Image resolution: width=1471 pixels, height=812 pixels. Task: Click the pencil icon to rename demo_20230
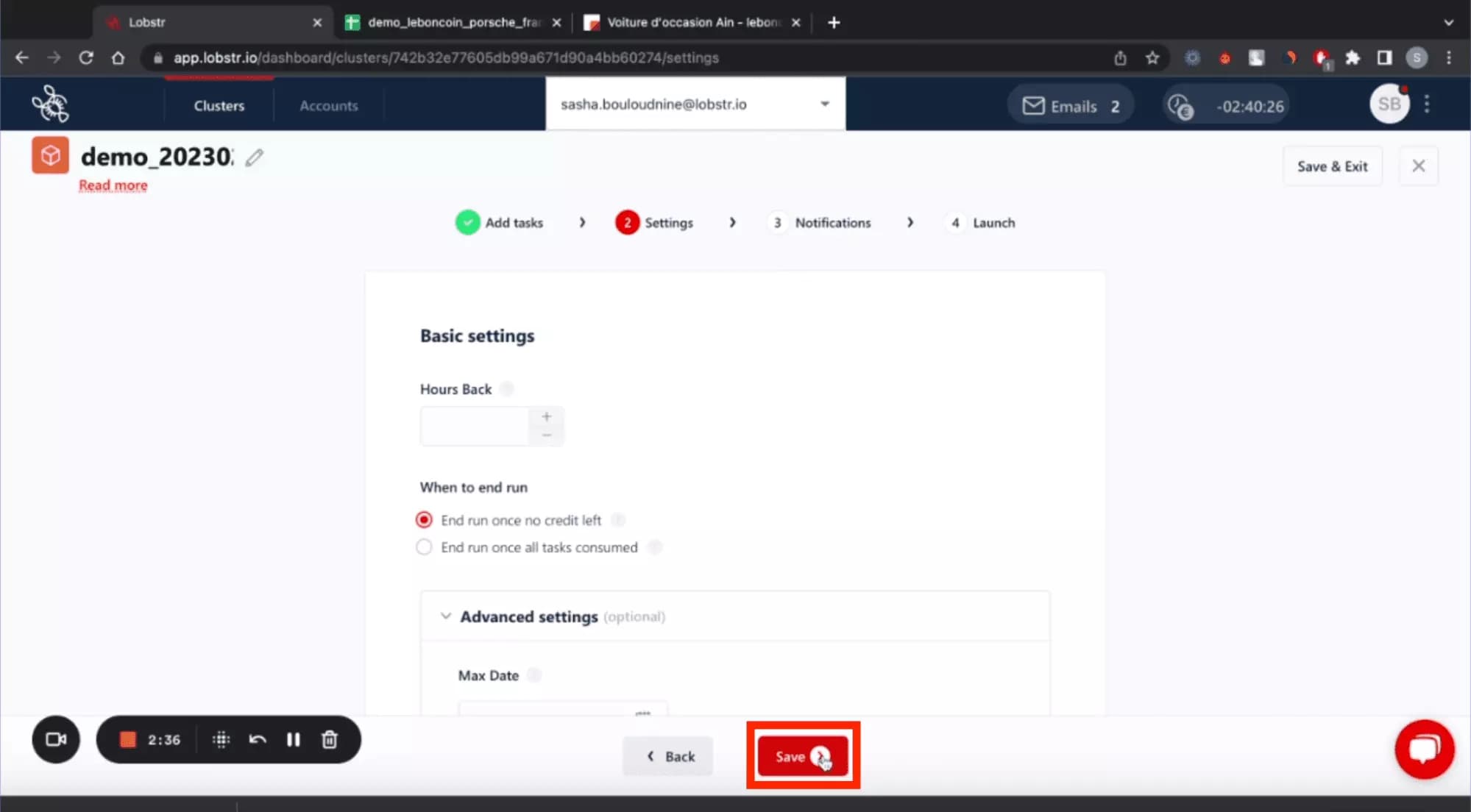(254, 157)
